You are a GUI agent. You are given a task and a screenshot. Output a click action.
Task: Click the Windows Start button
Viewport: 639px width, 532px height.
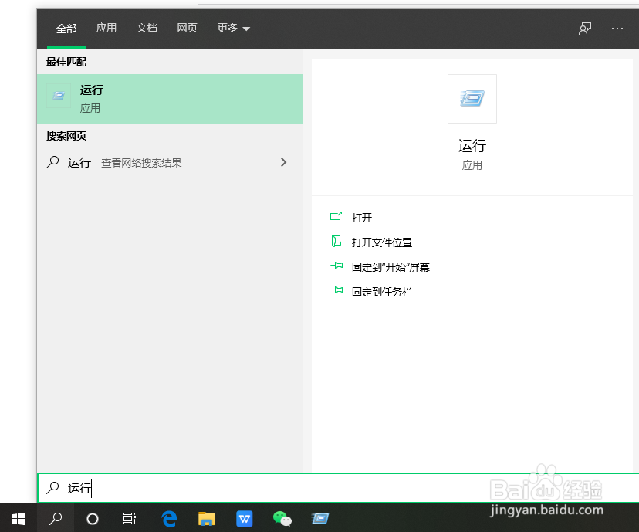point(18,518)
